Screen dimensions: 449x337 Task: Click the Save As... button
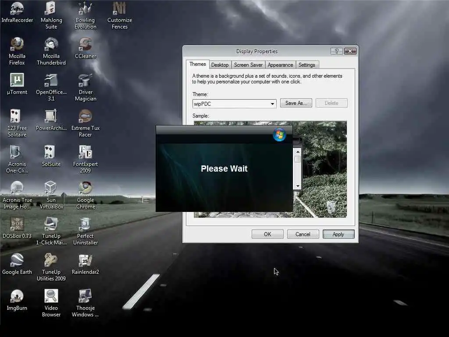click(x=296, y=103)
